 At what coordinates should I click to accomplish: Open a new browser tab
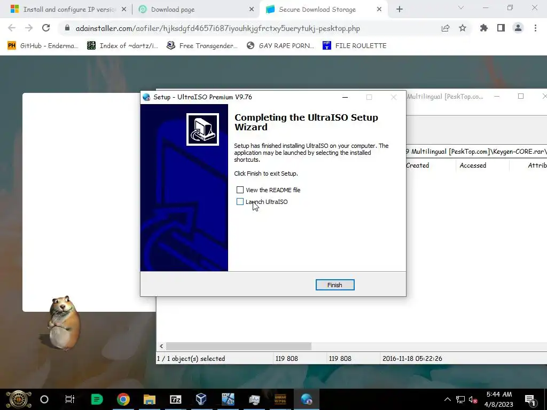tap(400, 10)
